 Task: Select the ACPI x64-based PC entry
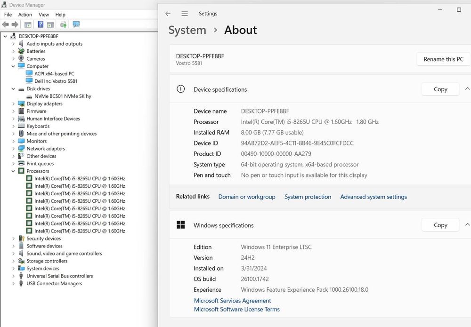(54, 73)
